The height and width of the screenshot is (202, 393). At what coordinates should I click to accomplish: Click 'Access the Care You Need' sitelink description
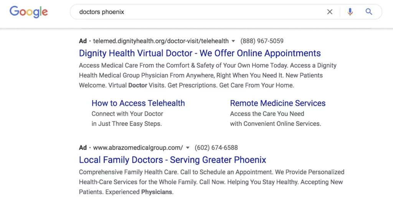point(267,114)
